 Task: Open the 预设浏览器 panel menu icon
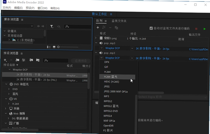22,53
